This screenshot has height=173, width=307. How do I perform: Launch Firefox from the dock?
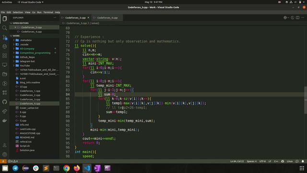pos(77,168)
